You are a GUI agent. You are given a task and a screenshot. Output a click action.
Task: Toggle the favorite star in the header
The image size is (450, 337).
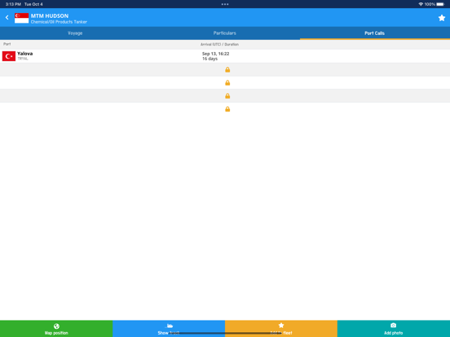click(x=441, y=18)
